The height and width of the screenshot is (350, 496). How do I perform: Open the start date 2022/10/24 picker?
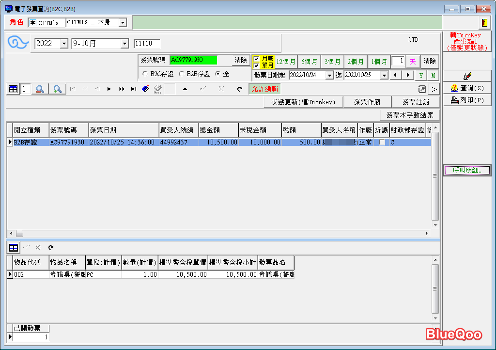click(329, 75)
